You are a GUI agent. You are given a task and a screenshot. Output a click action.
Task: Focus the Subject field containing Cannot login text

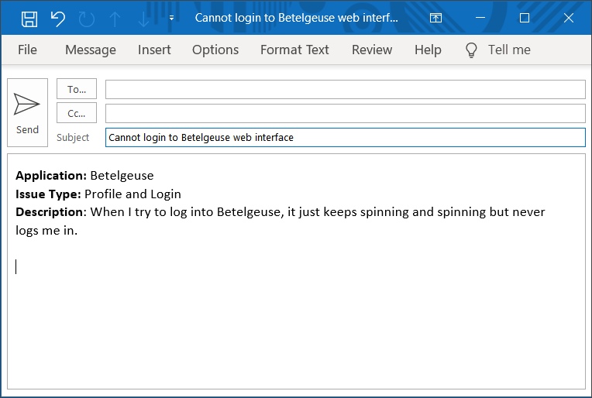[345, 137]
